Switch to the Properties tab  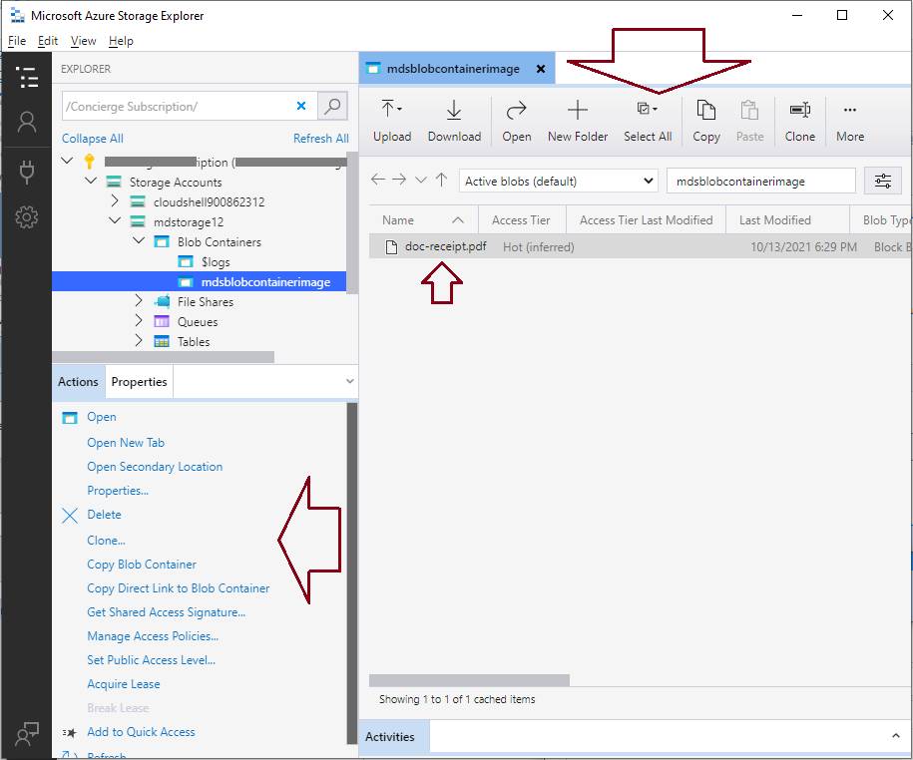138,381
